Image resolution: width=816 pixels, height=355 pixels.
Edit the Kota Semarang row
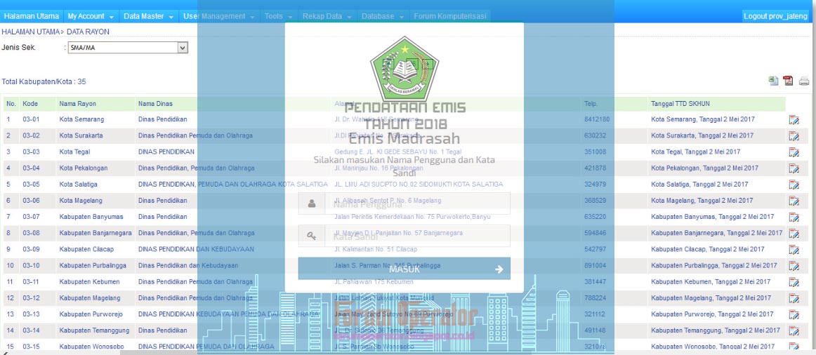pyautogui.click(x=794, y=120)
